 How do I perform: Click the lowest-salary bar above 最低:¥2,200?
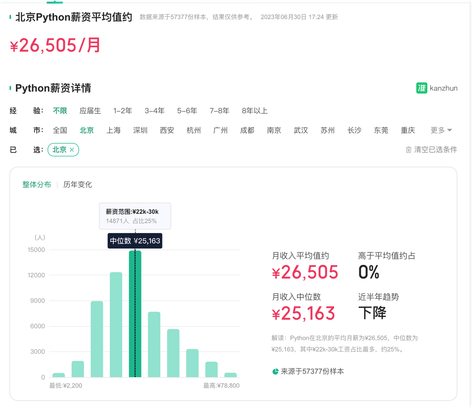tap(59, 375)
